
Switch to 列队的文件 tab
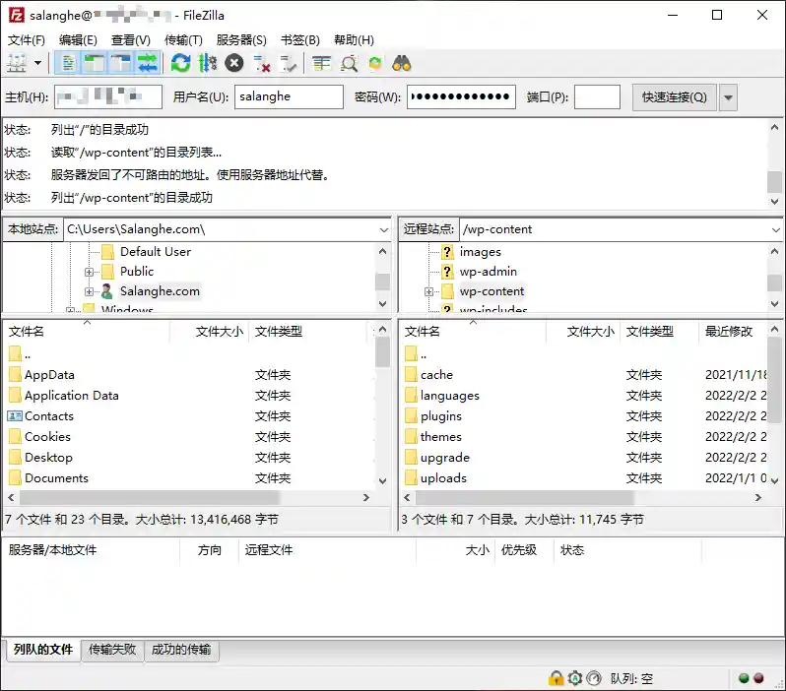[43, 650]
